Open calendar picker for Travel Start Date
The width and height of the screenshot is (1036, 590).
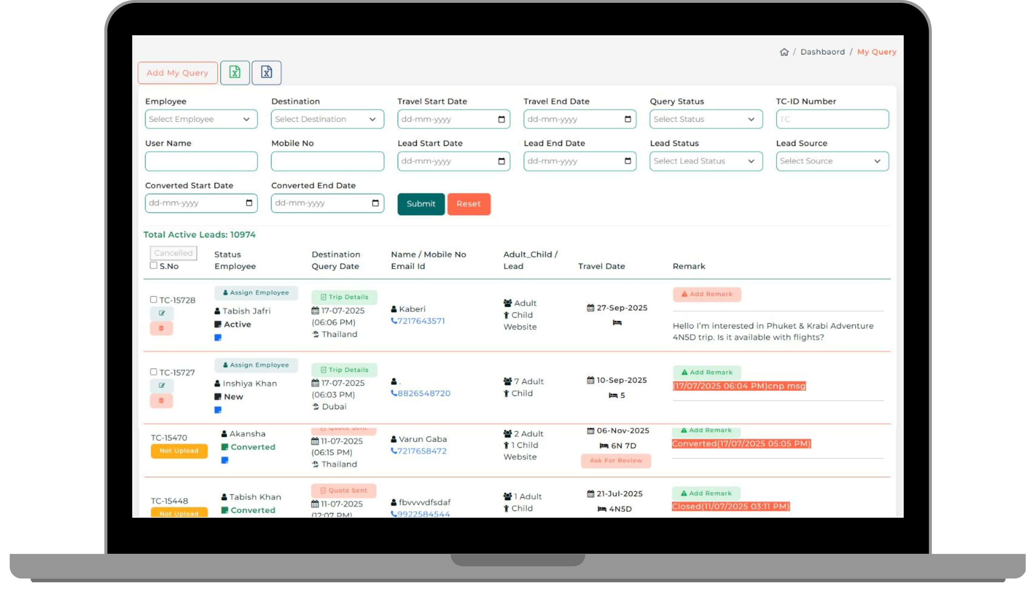click(x=501, y=119)
